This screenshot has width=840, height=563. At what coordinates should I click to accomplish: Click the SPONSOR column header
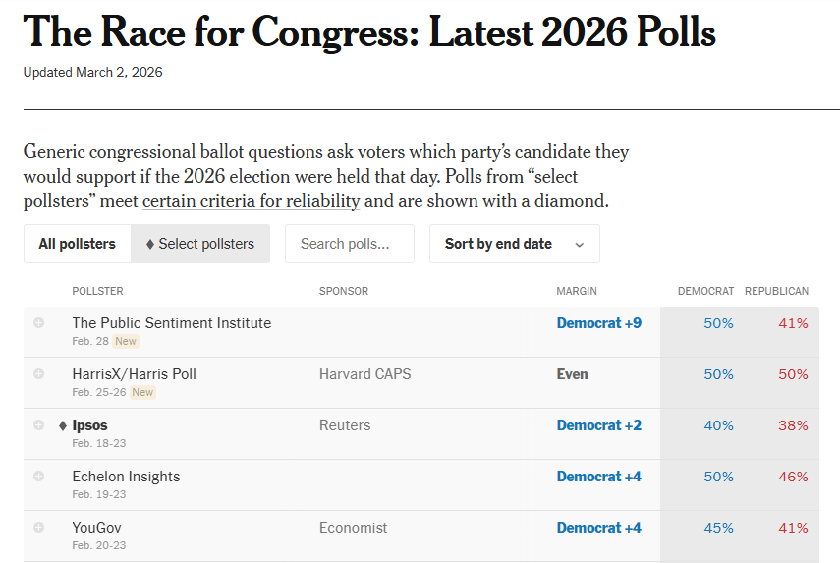344,291
